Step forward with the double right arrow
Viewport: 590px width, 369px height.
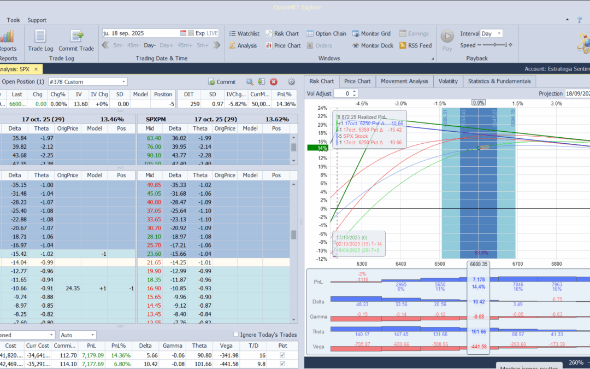click(217, 45)
